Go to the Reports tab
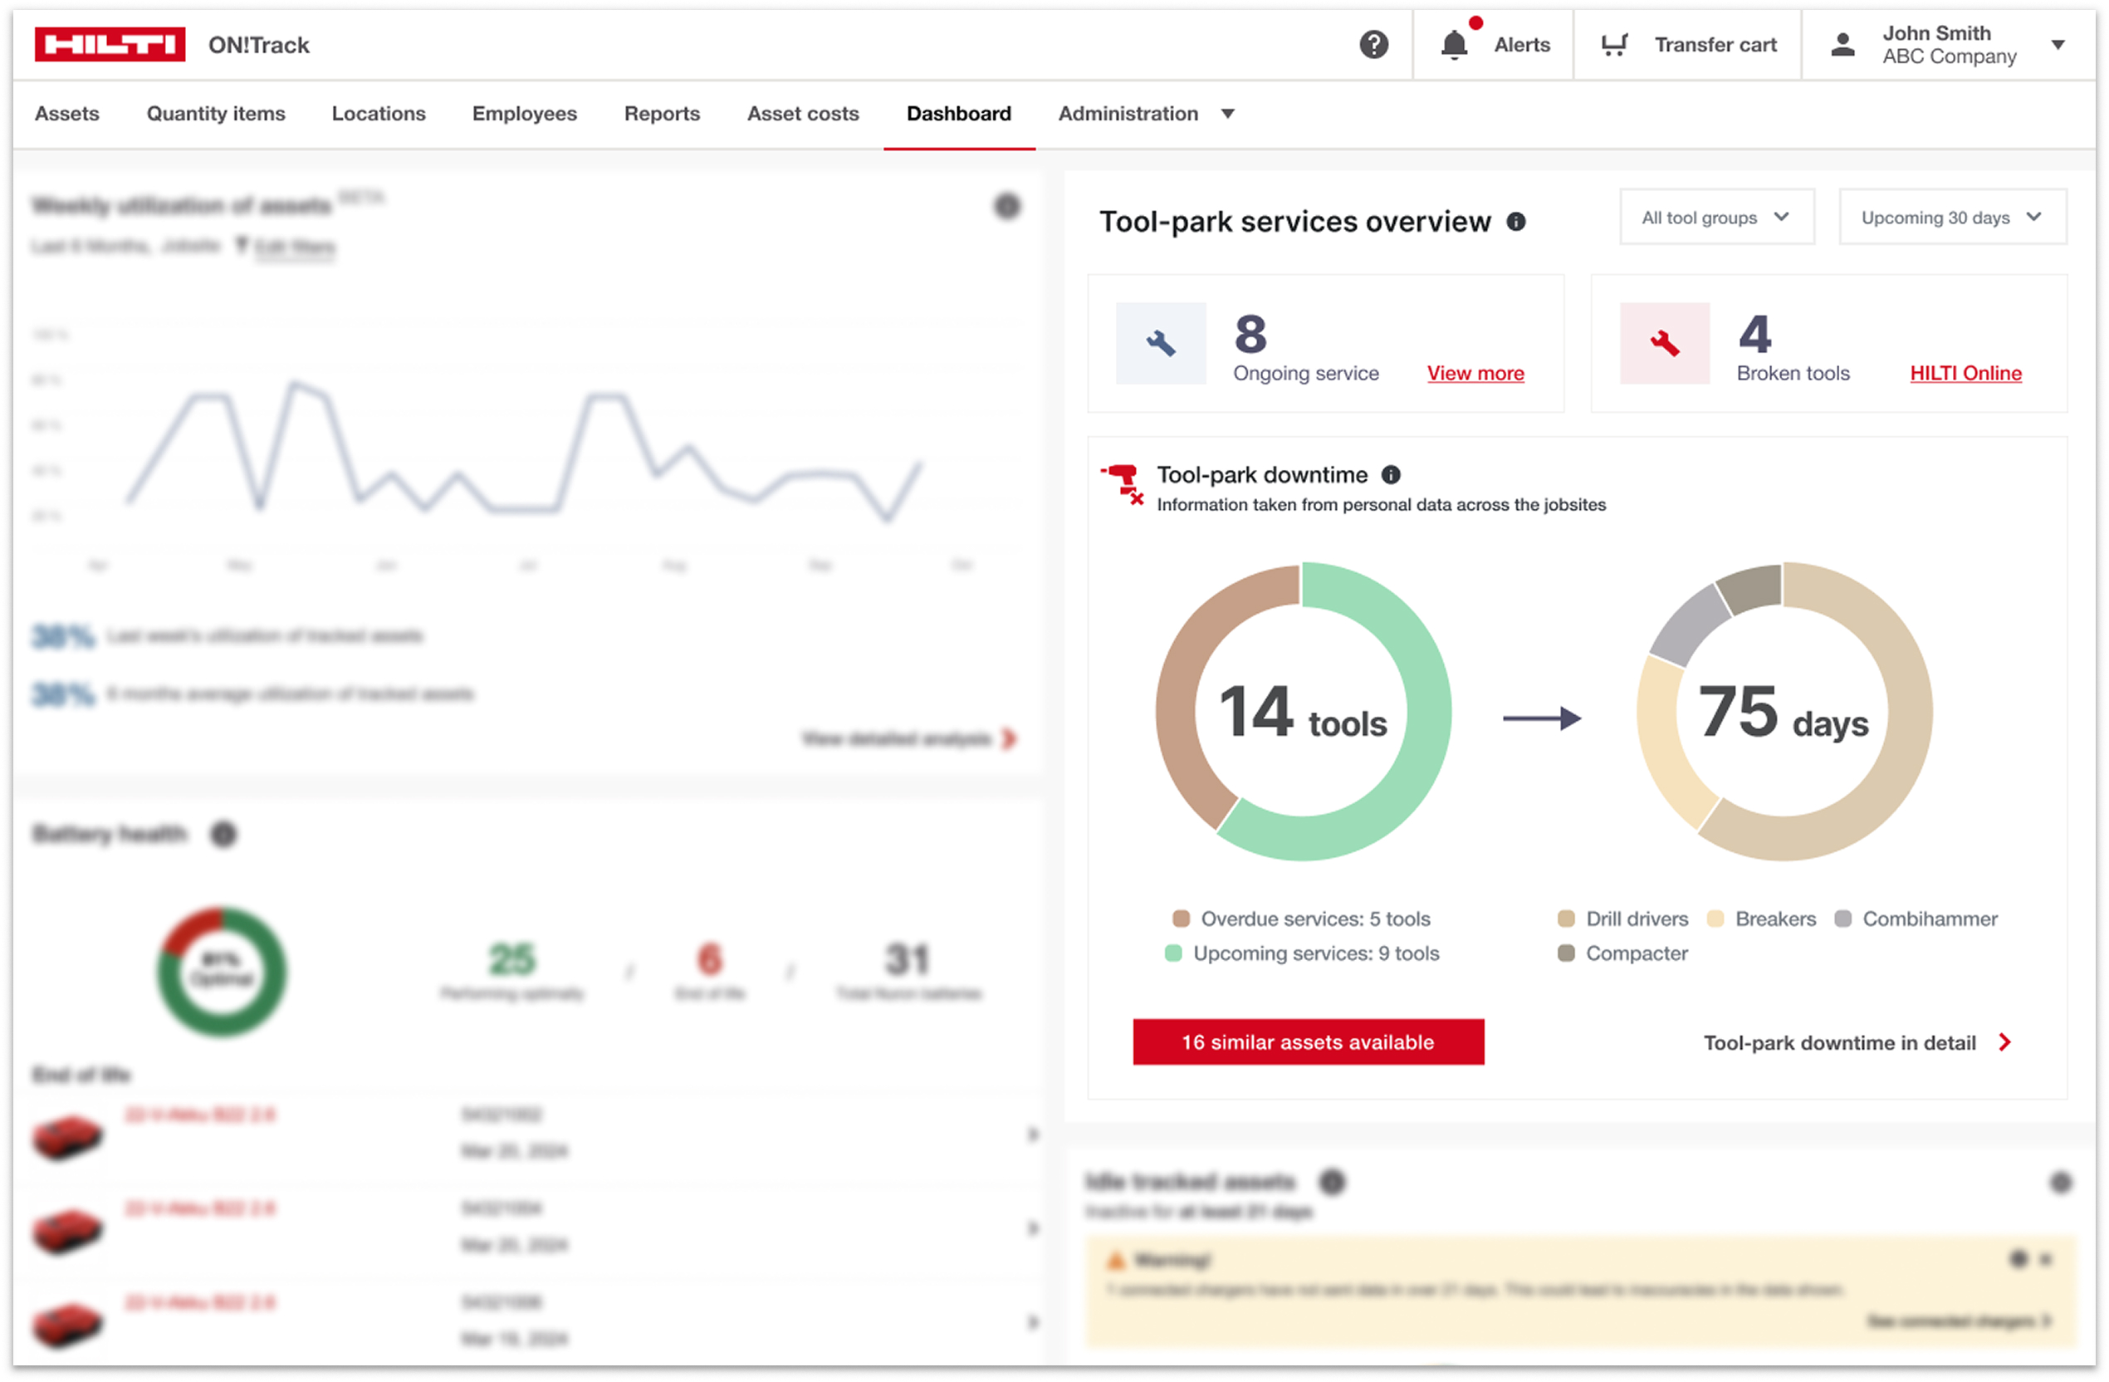The width and height of the screenshot is (2109, 1382). pos(662,115)
